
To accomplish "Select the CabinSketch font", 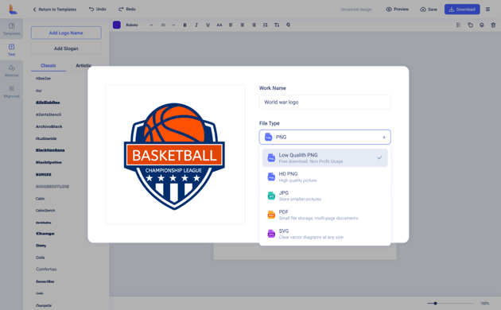I will pyautogui.click(x=45, y=211).
